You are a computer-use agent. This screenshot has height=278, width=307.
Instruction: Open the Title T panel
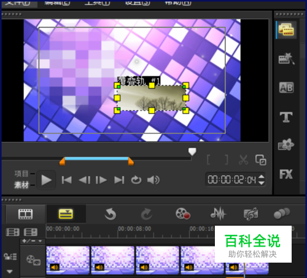click(286, 117)
